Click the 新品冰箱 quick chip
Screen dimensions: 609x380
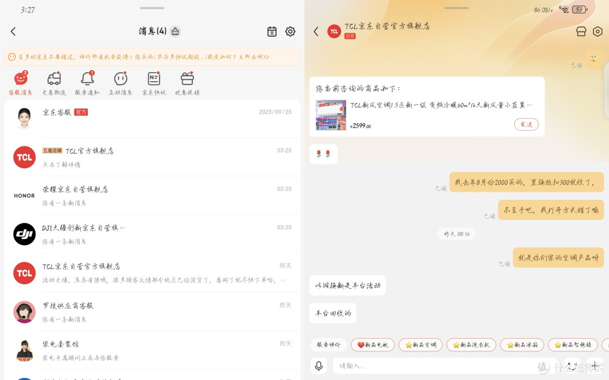pyautogui.click(x=522, y=345)
